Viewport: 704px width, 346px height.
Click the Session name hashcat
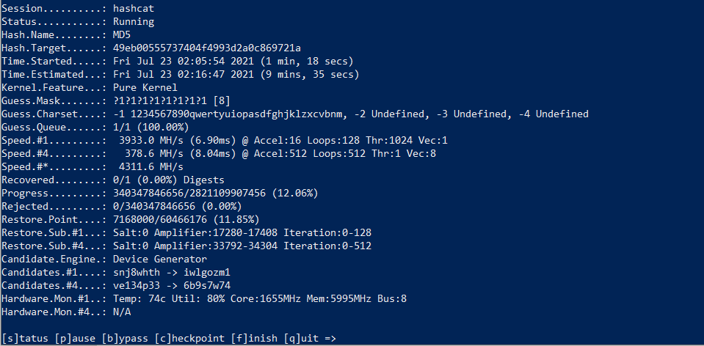(x=134, y=8)
